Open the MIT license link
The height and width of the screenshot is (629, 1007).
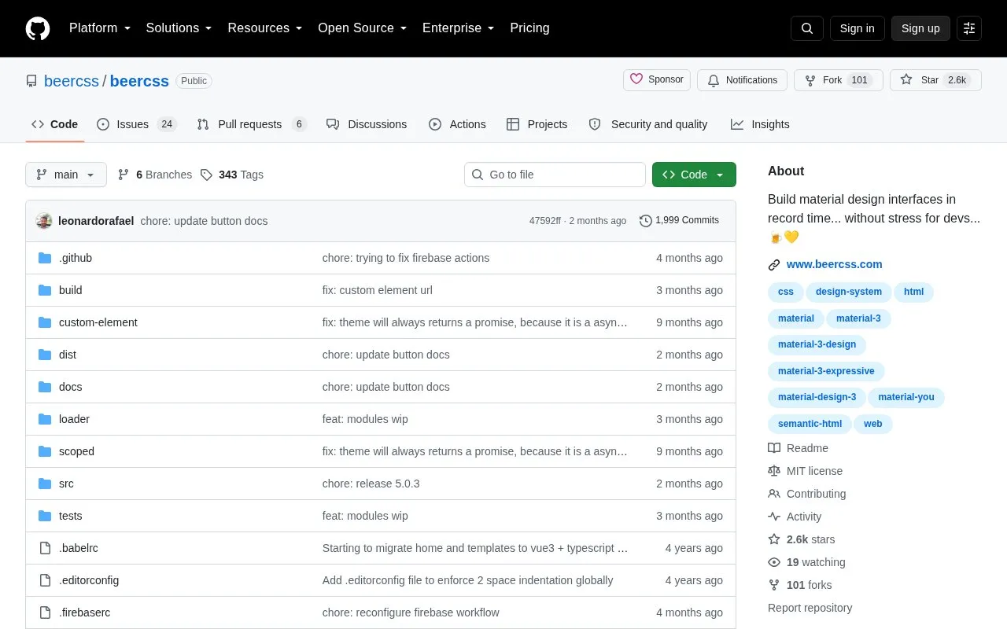[x=806, y=471]
